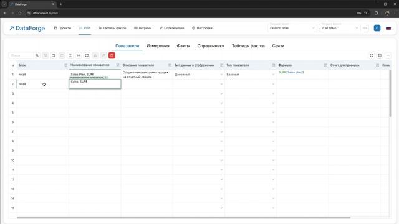Open the data type dropdown arrow in row 2
The height and width of the screenshot is (224, 399).
(221, 84)
